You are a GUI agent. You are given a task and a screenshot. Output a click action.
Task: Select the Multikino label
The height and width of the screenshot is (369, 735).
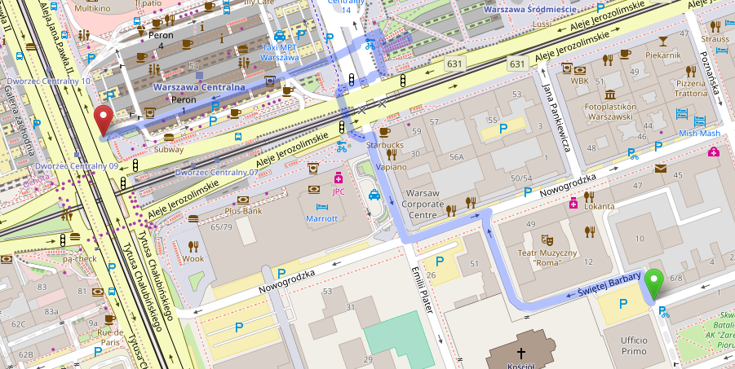pos(92,8)
